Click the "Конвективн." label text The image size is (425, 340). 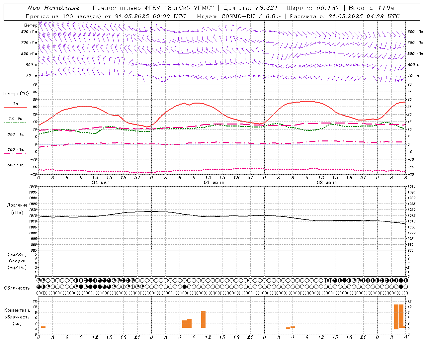pyautogui.click(x=17, y=310)
